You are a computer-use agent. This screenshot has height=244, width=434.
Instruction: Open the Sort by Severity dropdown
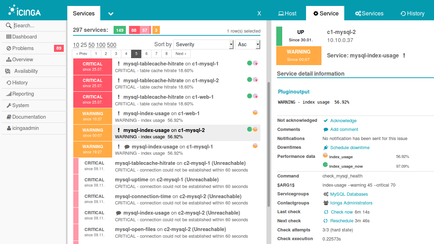click(x=203, y=44)
